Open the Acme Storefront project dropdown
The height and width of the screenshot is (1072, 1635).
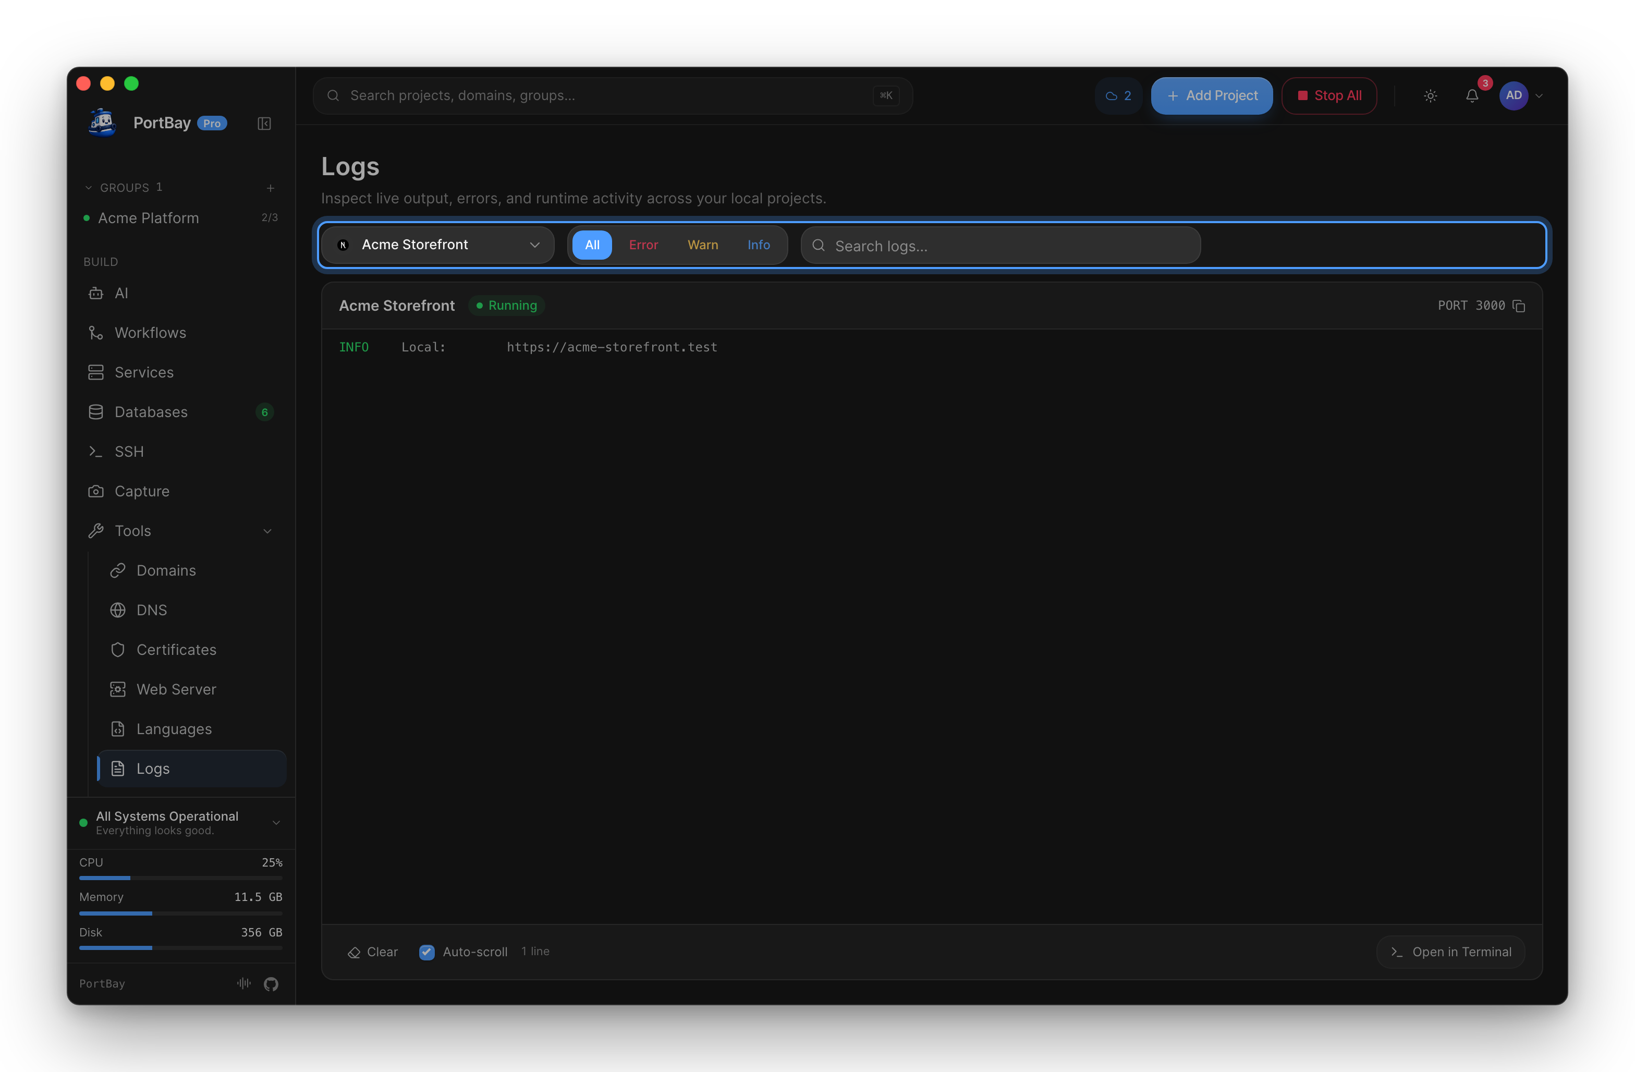coord(437,245)
